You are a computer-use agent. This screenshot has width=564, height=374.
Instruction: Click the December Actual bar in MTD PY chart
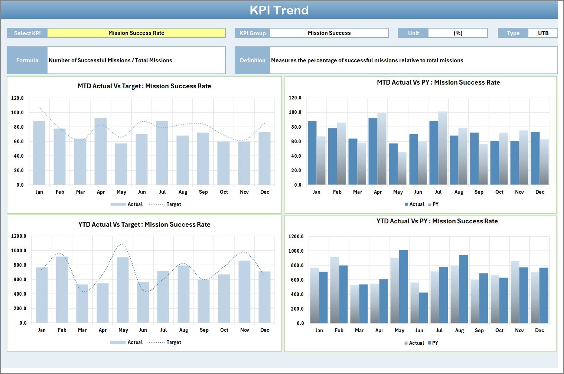tap(534, 160)
